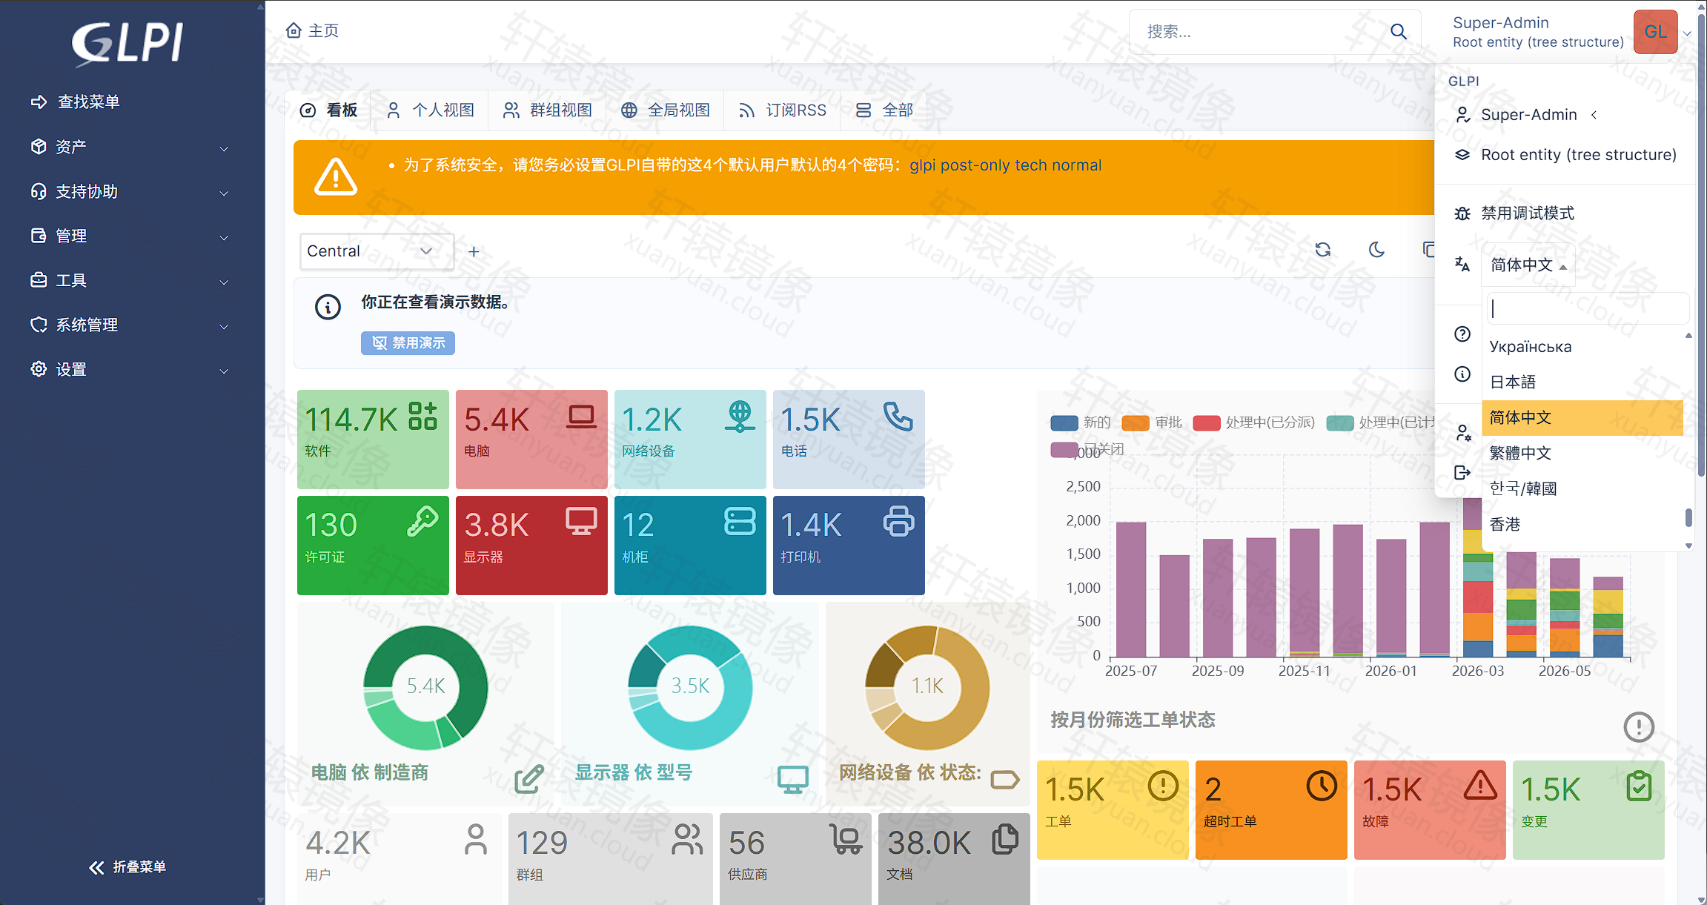This screenshot has height=905, width=1707.
Task: Click the duplicate dashboard icon
Action: pos(1428,250)
